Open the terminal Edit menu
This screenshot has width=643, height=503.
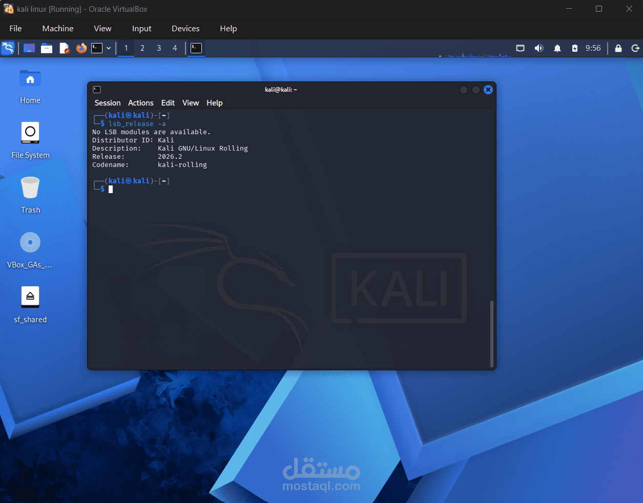pos(168,103)
